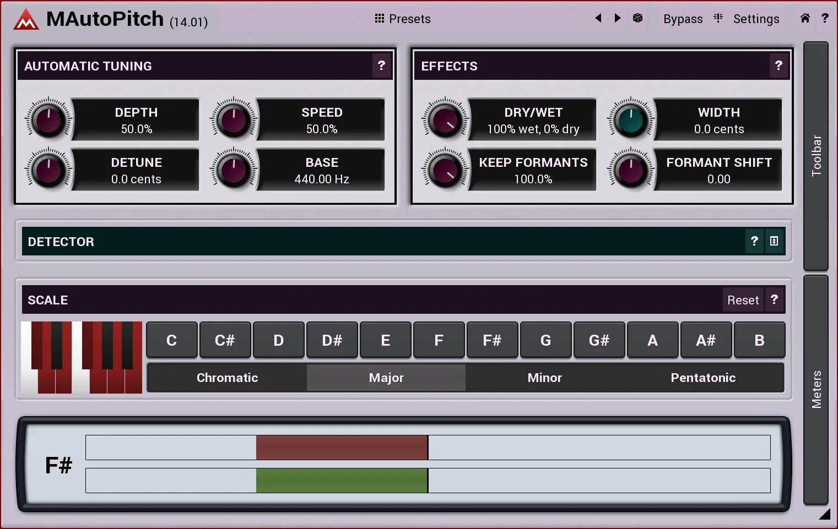Reset the scale
The height and width of the screenshot is (529, 838).
coord(743,300)
